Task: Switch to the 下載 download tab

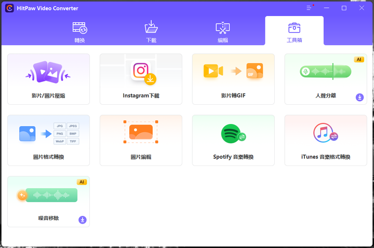Action: [x=151, y=32]
